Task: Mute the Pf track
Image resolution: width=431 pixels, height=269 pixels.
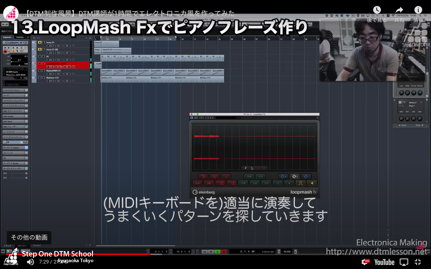Action: point(40,57)
